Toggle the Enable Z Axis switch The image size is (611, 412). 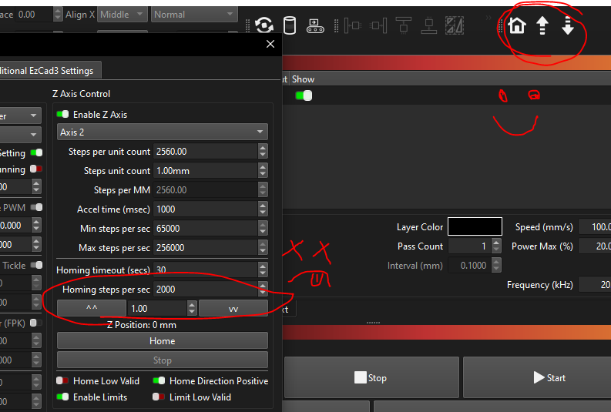[x=62, y=114]
